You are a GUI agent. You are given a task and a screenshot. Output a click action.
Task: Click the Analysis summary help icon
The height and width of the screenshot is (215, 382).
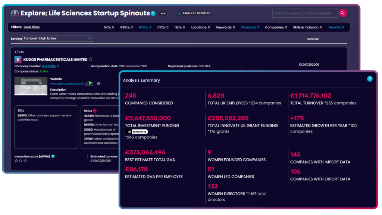[x=369, y=79]
